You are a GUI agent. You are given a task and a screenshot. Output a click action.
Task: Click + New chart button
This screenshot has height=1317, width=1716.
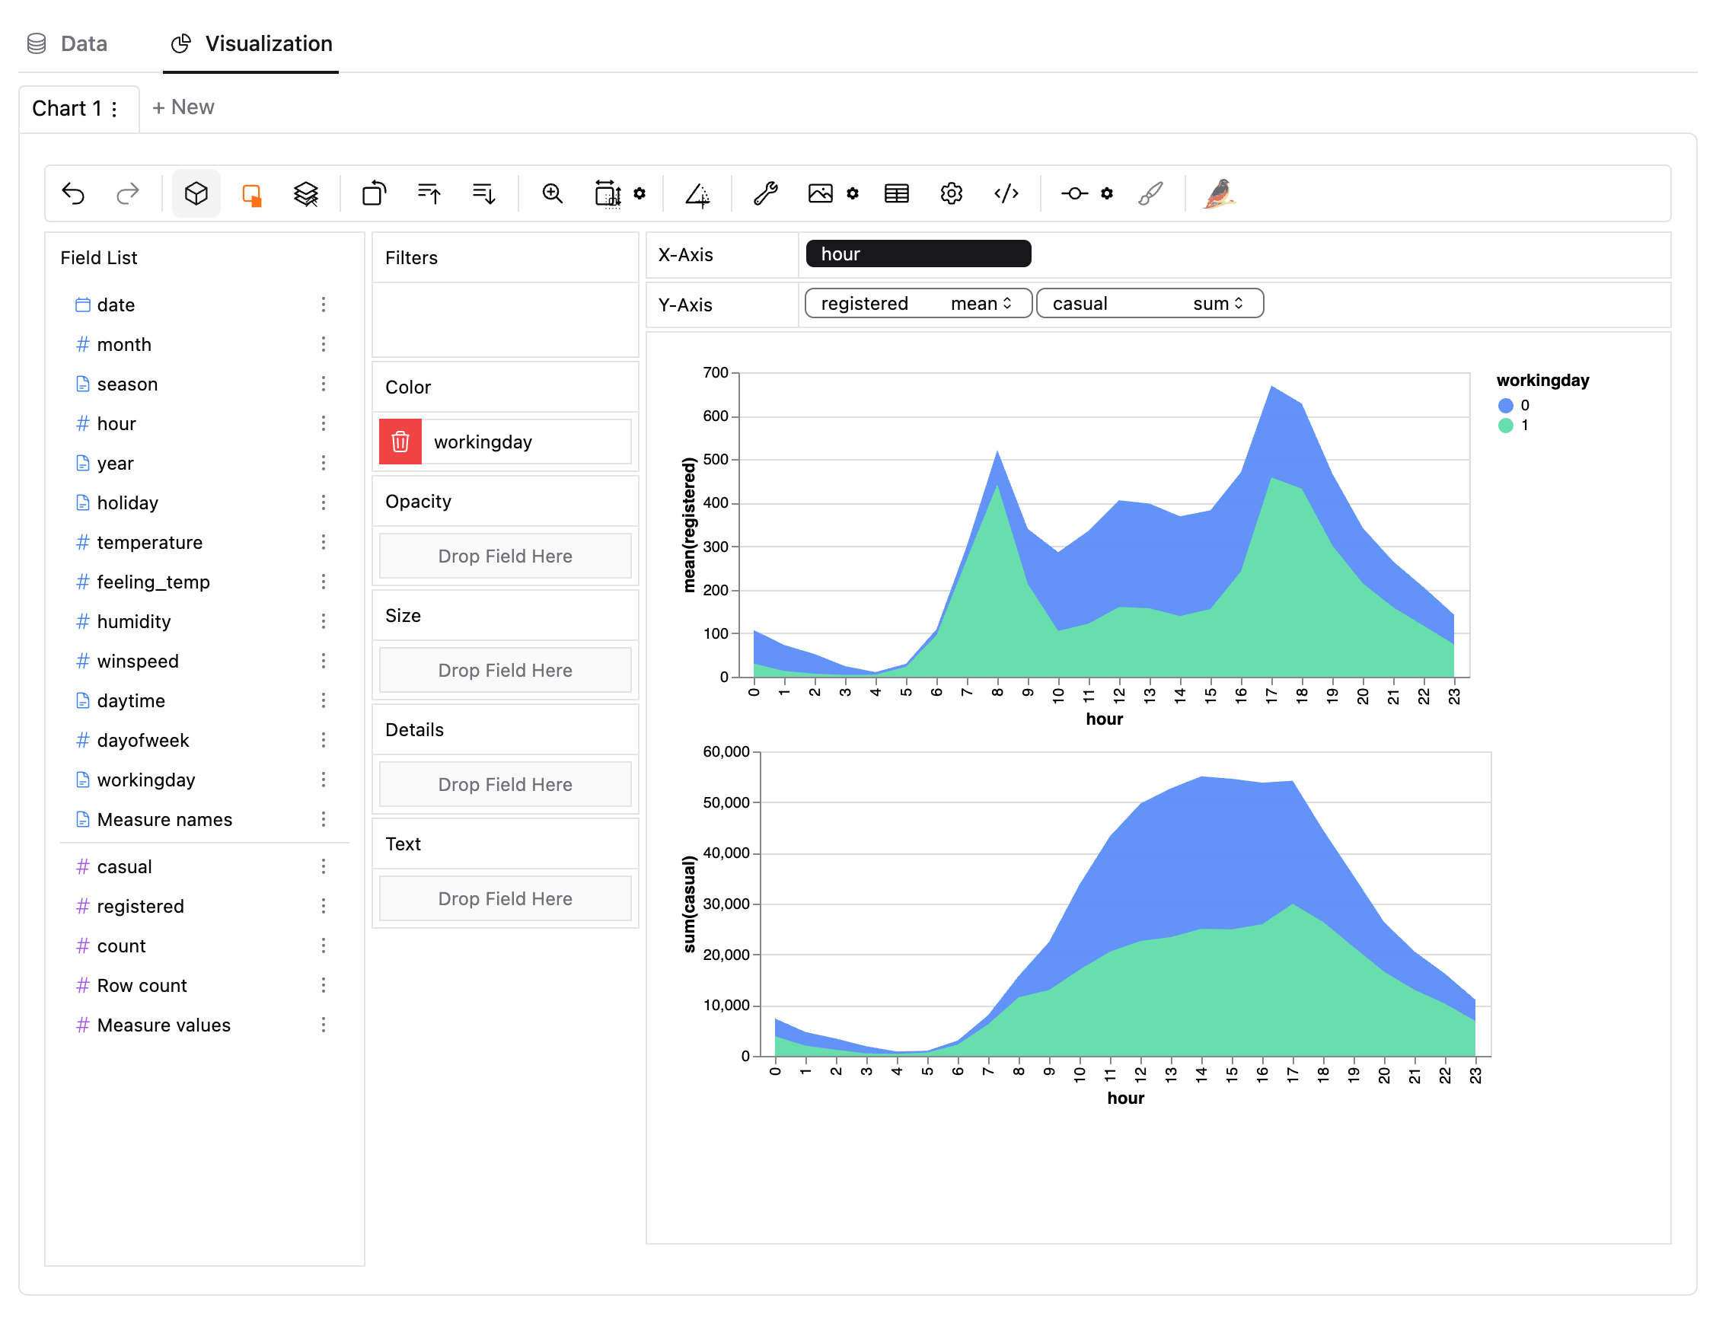click(x=183, y=107)
